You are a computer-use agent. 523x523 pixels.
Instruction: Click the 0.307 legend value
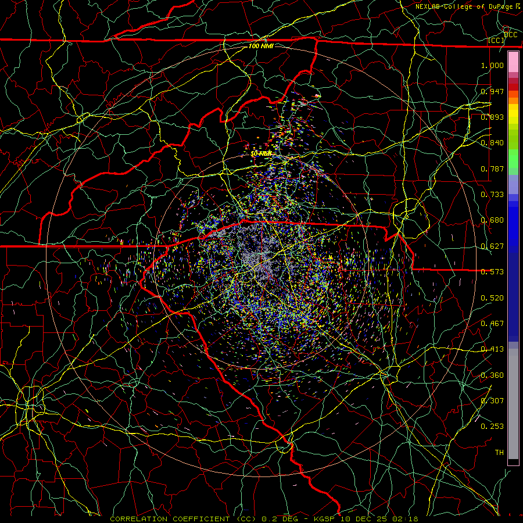[492, 401]
